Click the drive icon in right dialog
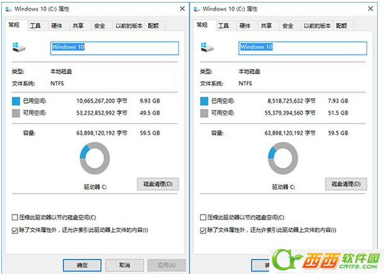The height and width of the screenshot is (274, 384). [207, 47]
